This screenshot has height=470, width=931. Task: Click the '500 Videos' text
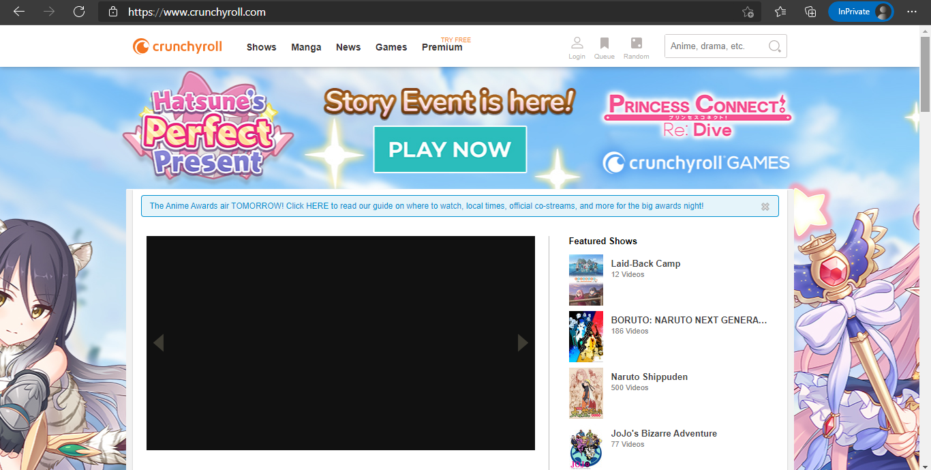(x=630, y=387)
